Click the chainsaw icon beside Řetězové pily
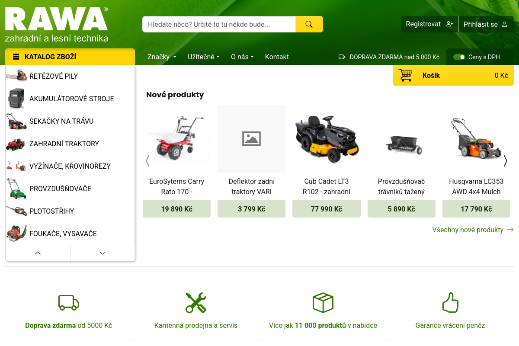 coord(16,76)
